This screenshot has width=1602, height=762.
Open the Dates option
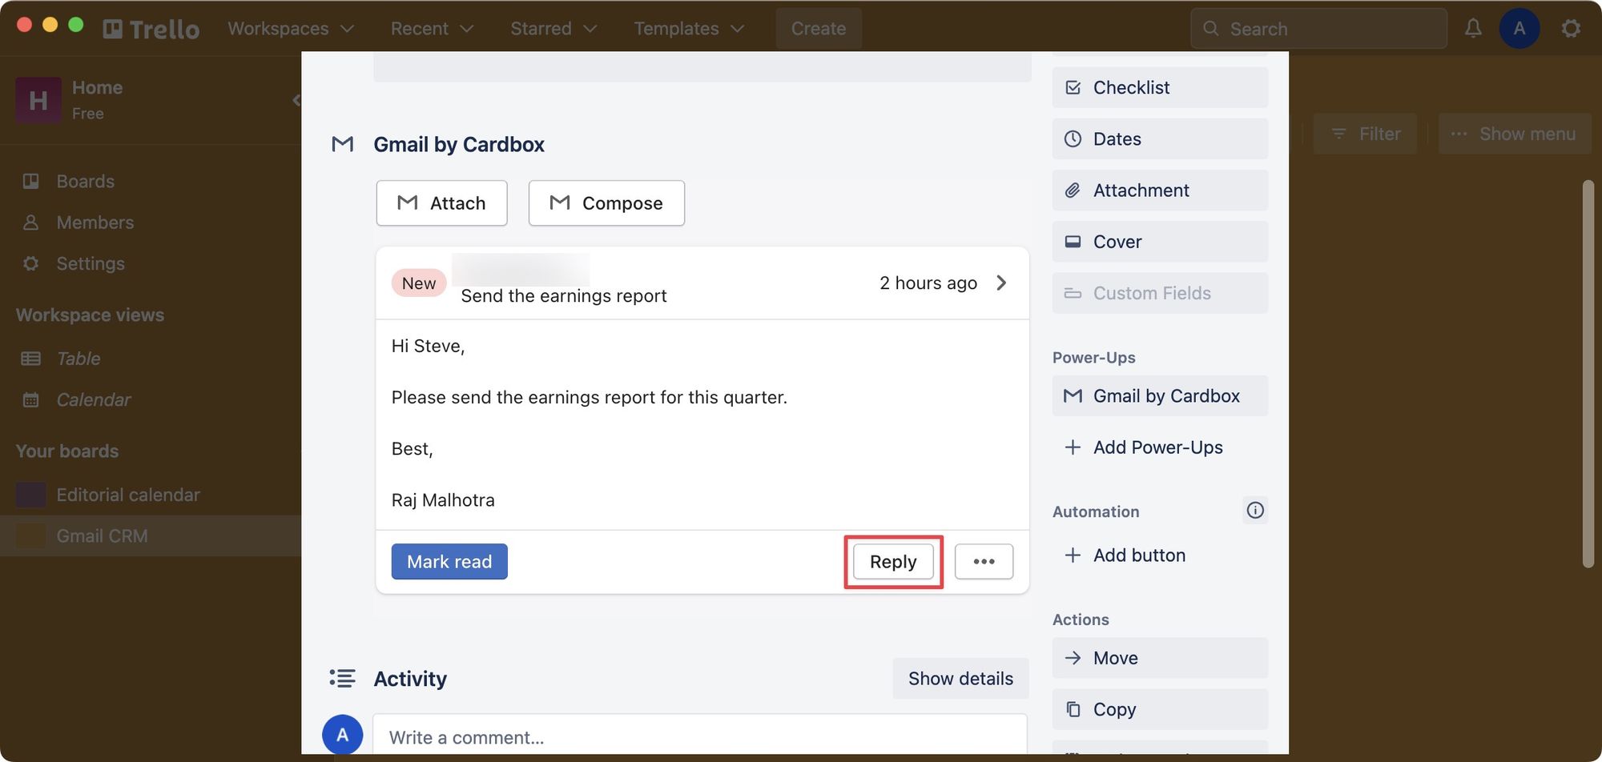tap(1160, 138)
